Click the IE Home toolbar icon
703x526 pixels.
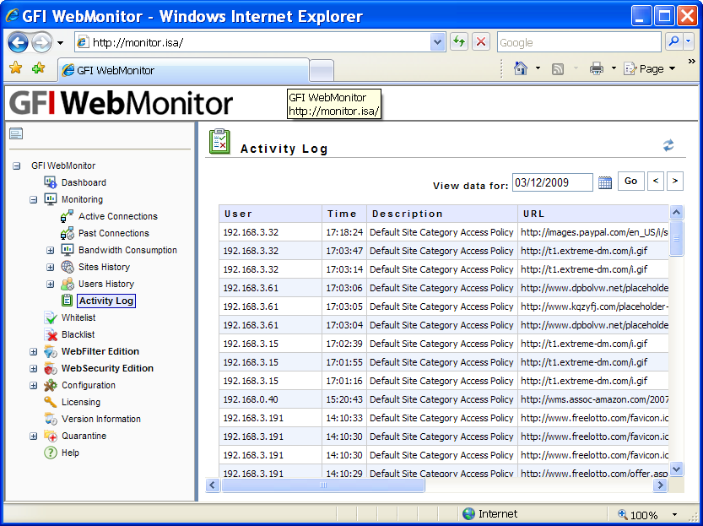(521, 68)
